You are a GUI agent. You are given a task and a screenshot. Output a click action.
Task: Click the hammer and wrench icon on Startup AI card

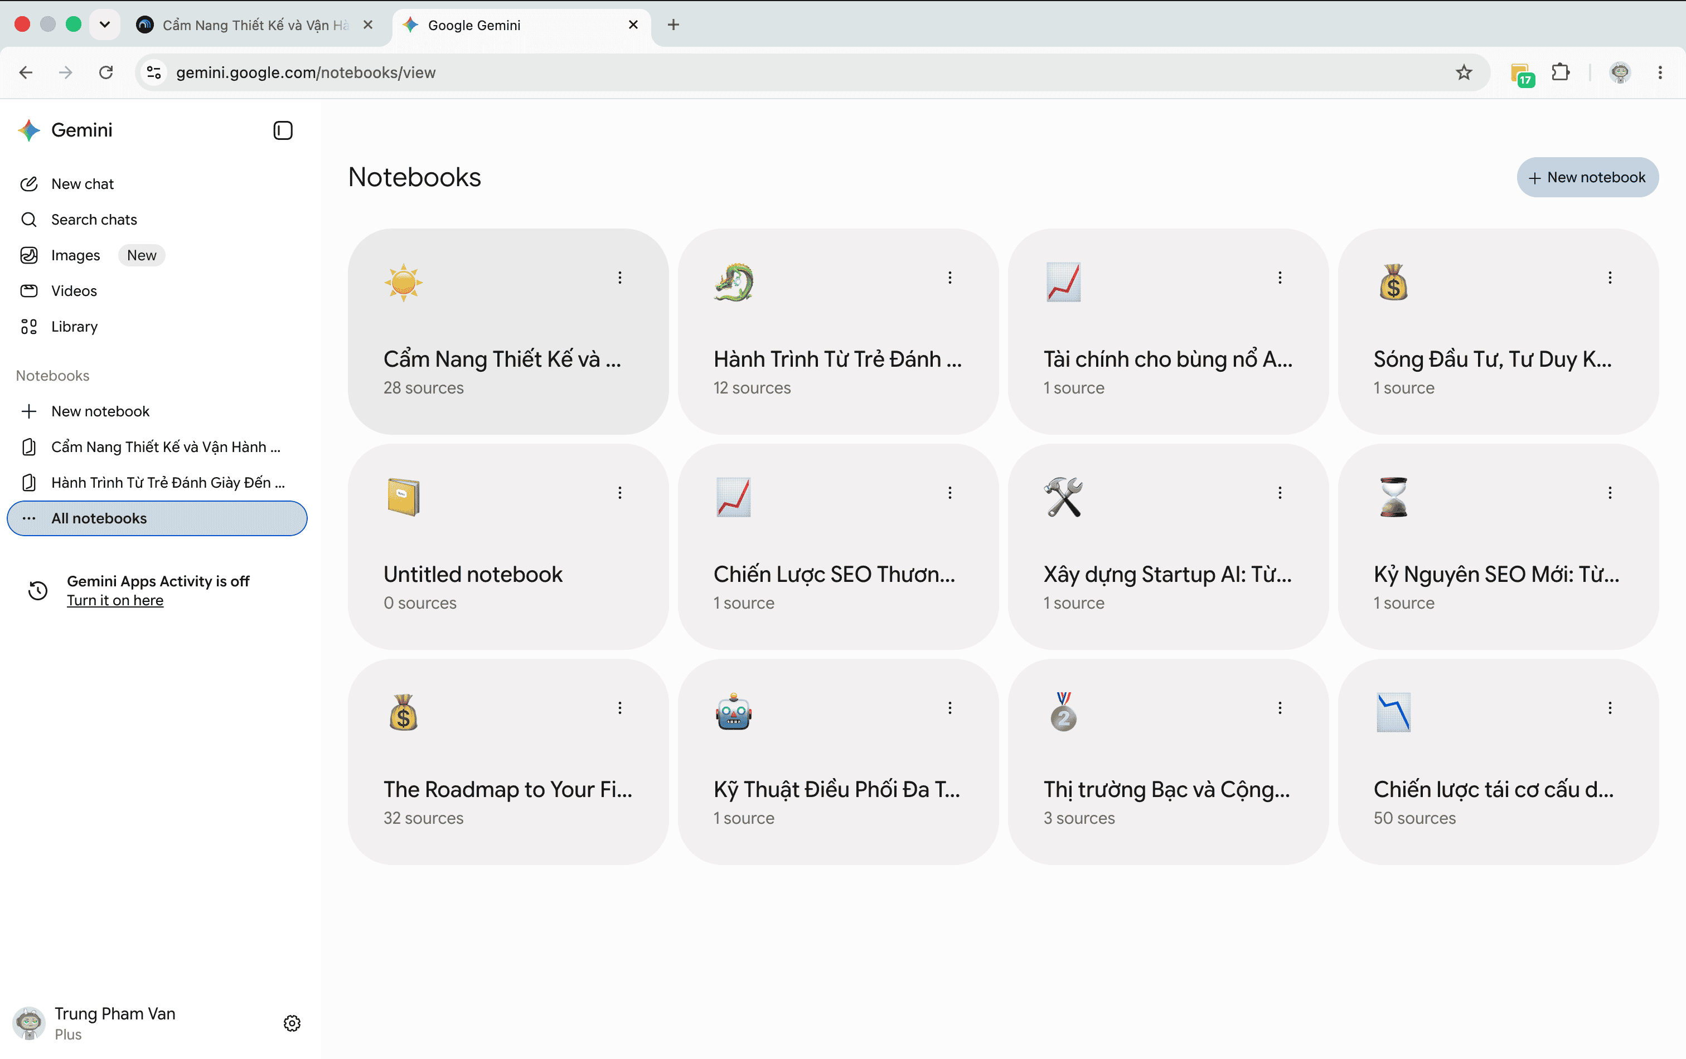[x=1064, y=498]
